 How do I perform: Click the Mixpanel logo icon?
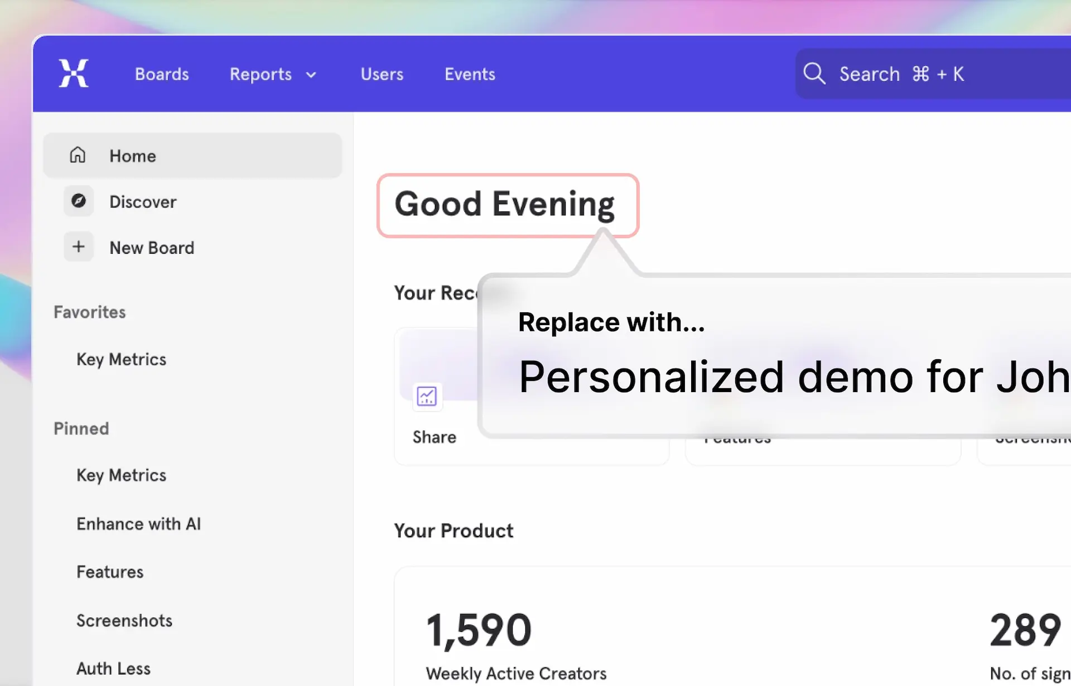click(74, 73)
